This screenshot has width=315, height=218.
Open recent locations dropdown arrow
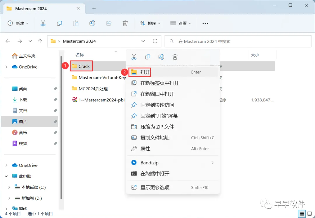click(x=30, y=41)
